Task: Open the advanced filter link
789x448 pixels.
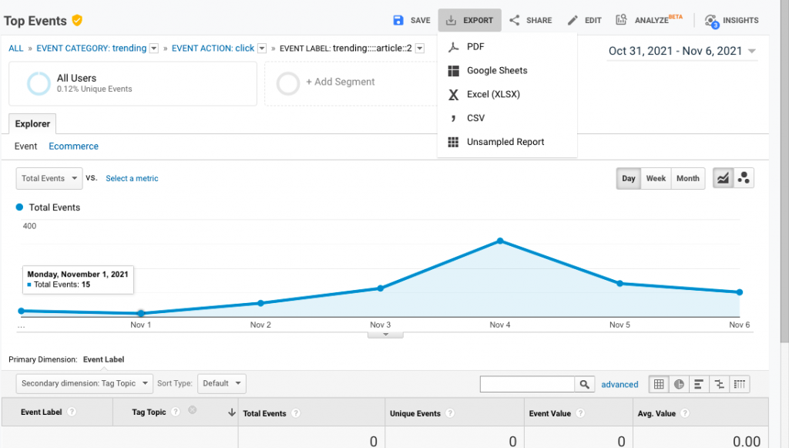Action: (619, 384)
